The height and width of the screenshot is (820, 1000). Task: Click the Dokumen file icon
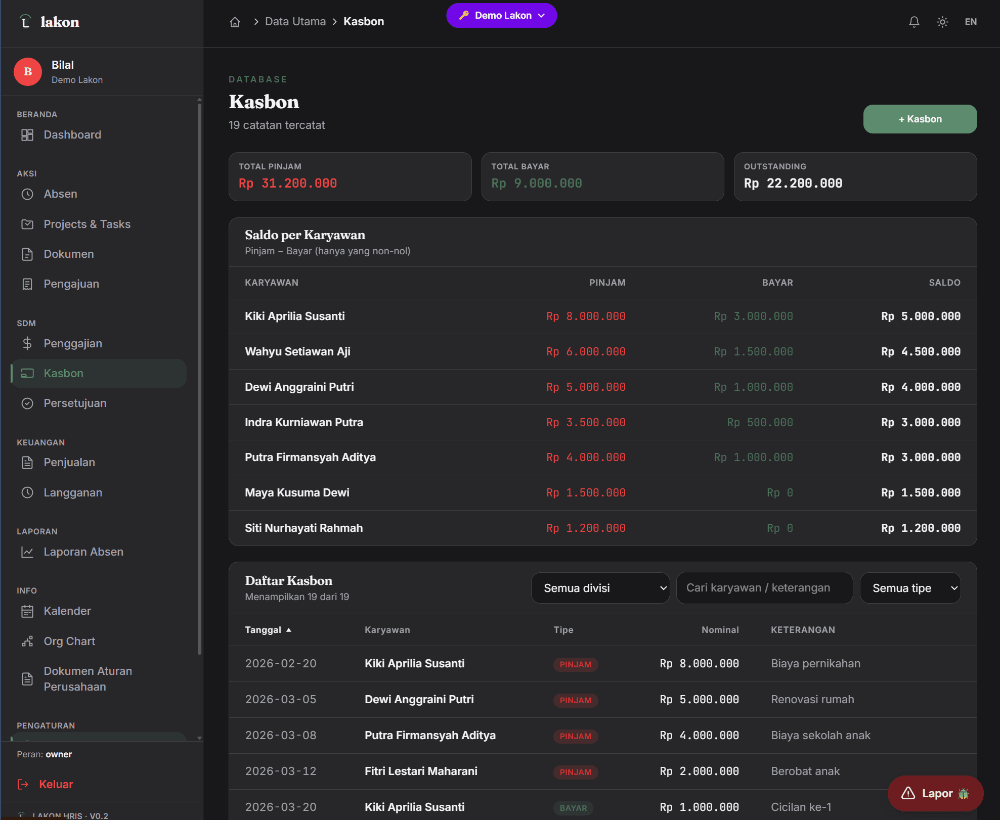[27, 254]
